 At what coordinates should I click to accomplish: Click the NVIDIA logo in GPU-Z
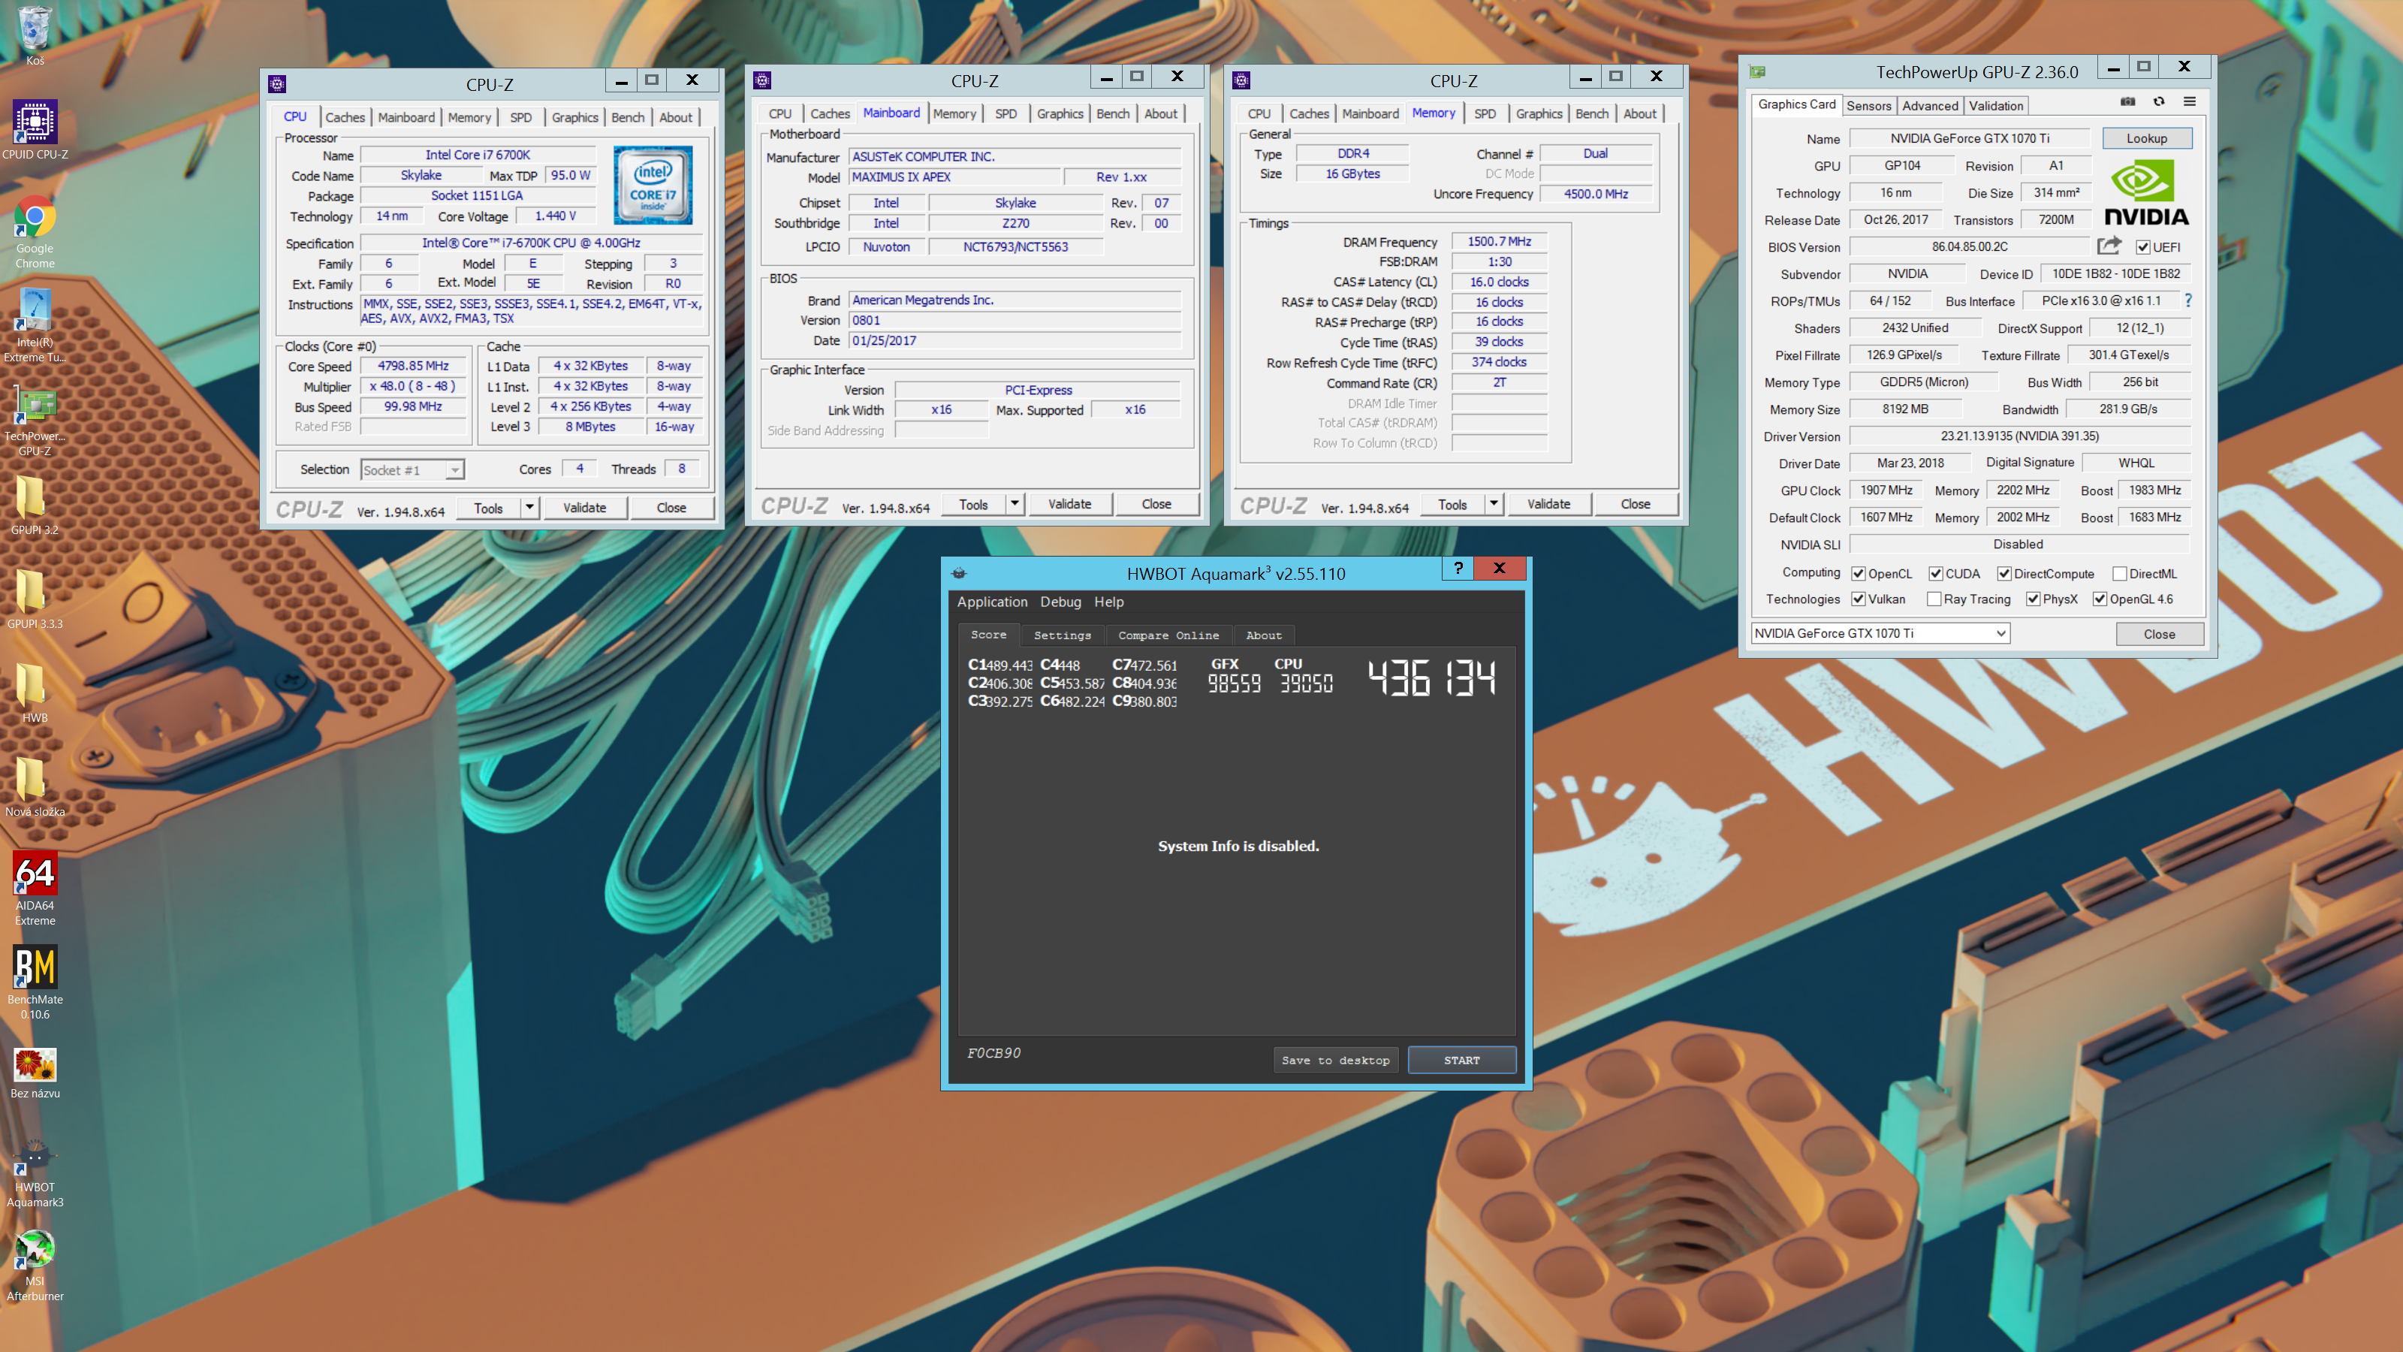click(x=2145, y=193)
